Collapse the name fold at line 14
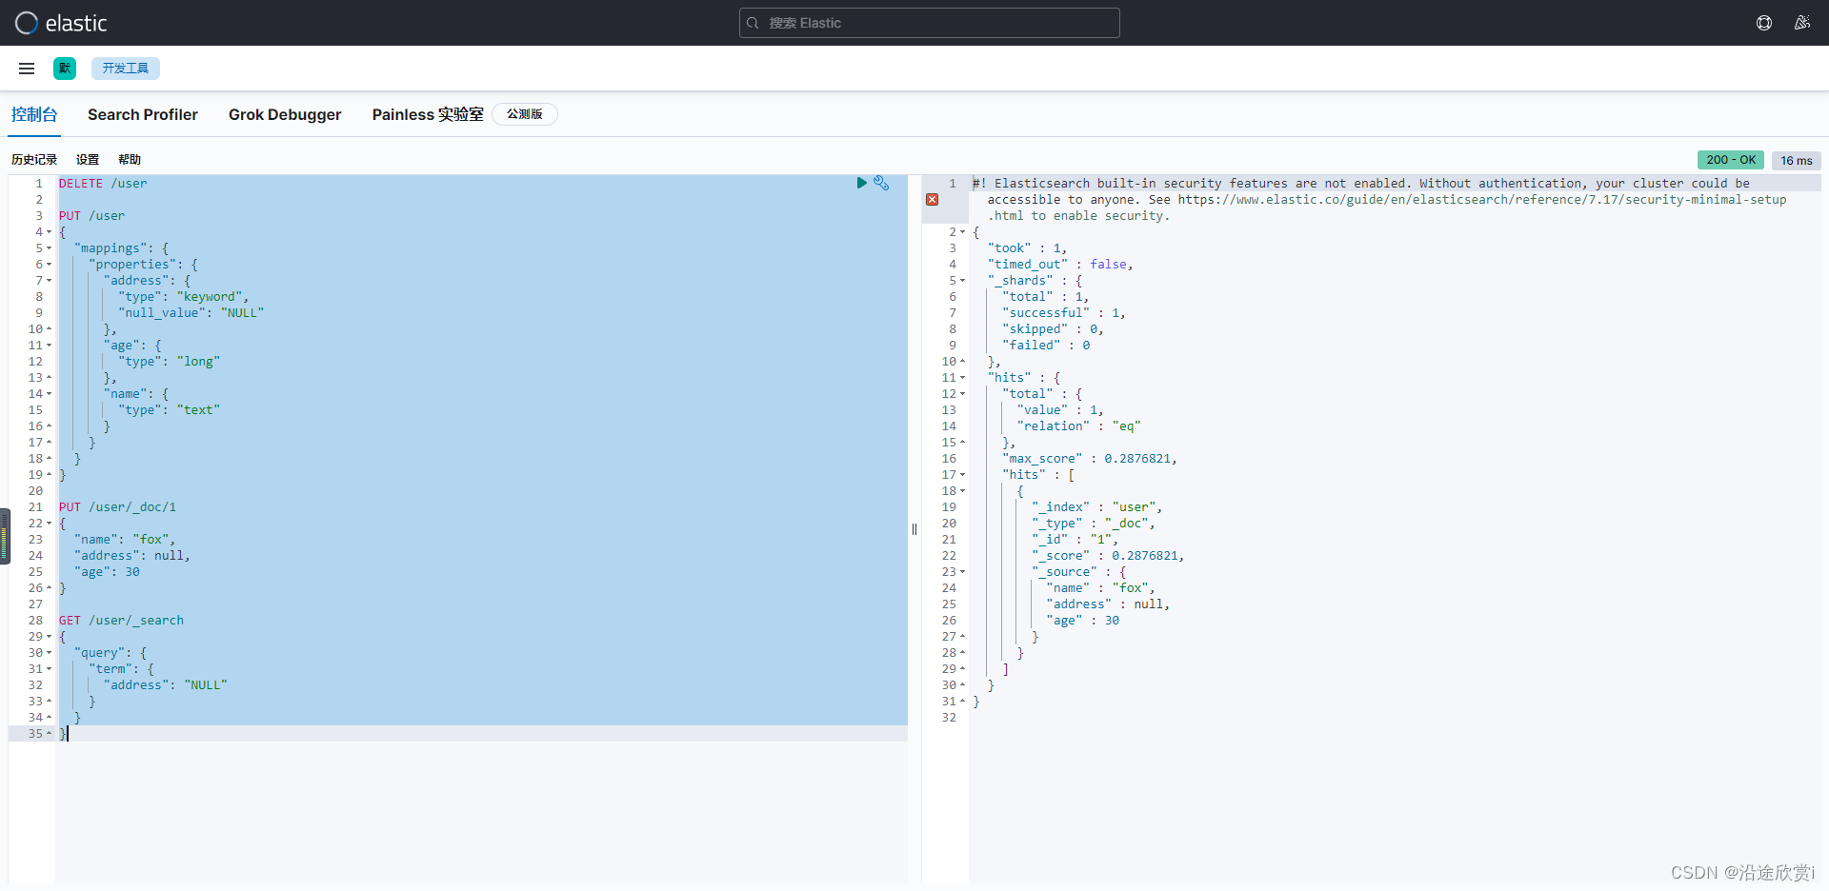 point(50,394)
